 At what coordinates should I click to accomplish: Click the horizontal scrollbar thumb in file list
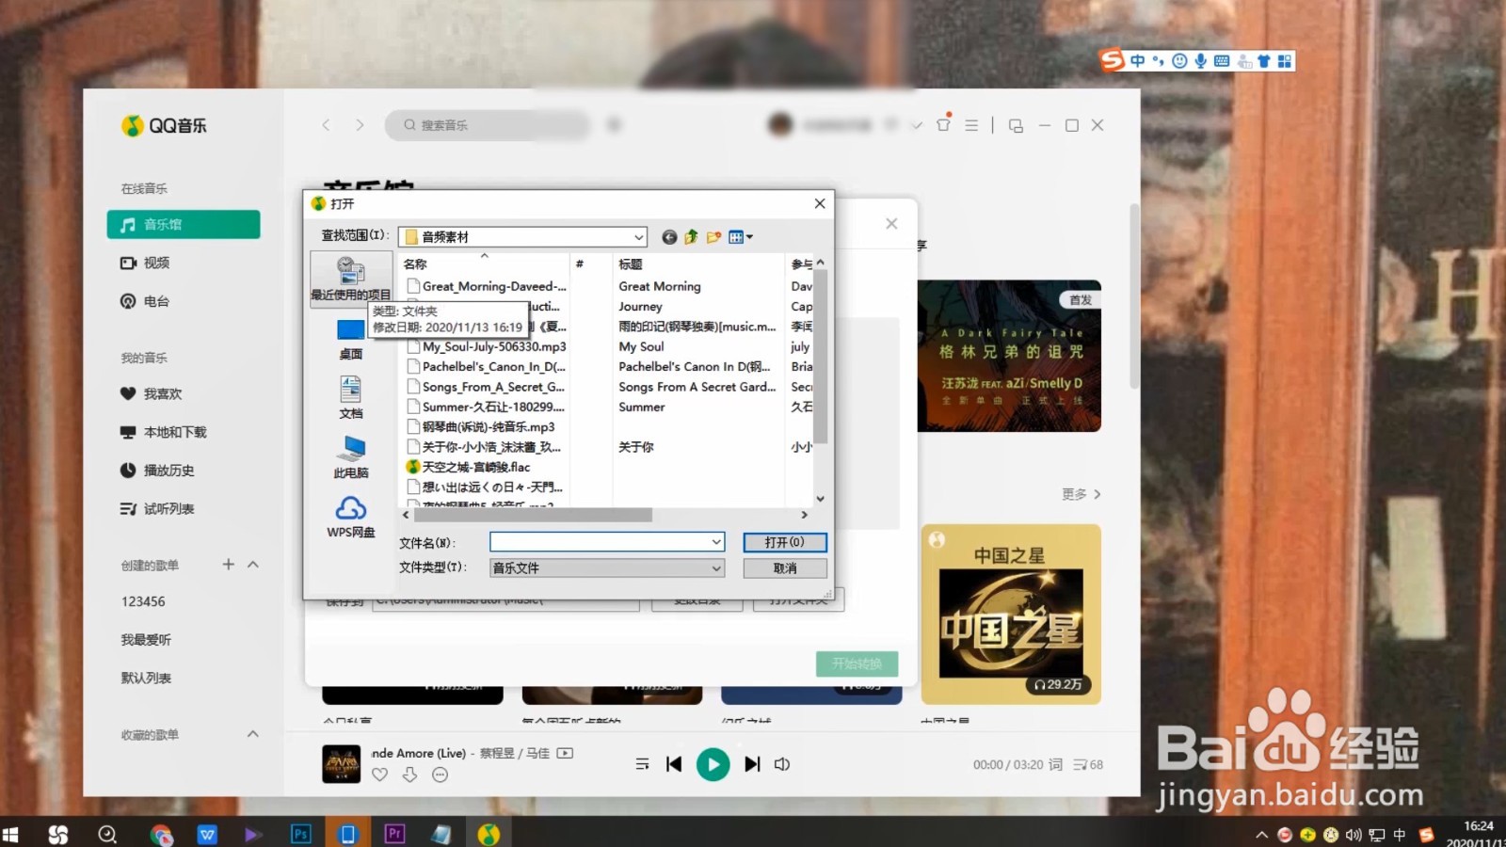(x=532, y=515)
